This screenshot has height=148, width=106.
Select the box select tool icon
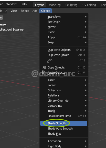point(1,18)
